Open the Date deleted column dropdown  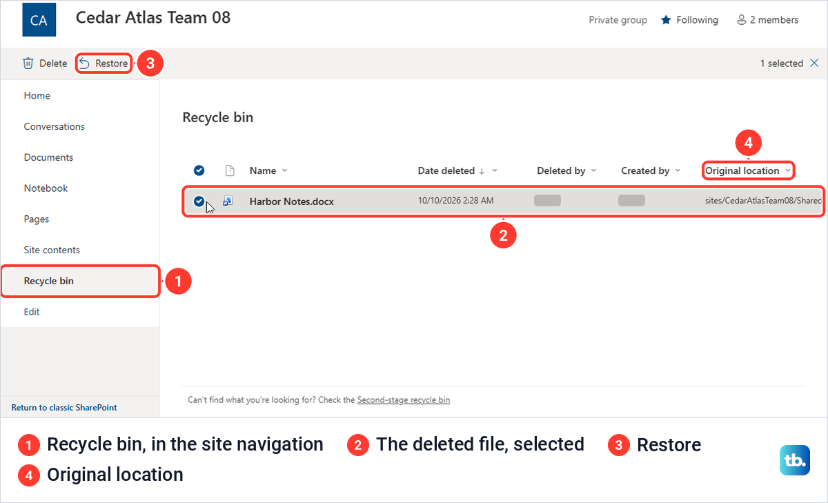pyautogui.click(x=494, y=170)
